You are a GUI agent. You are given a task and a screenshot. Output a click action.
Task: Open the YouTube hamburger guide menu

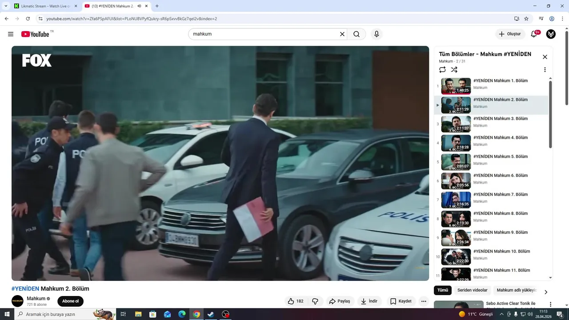coord(11,34)
